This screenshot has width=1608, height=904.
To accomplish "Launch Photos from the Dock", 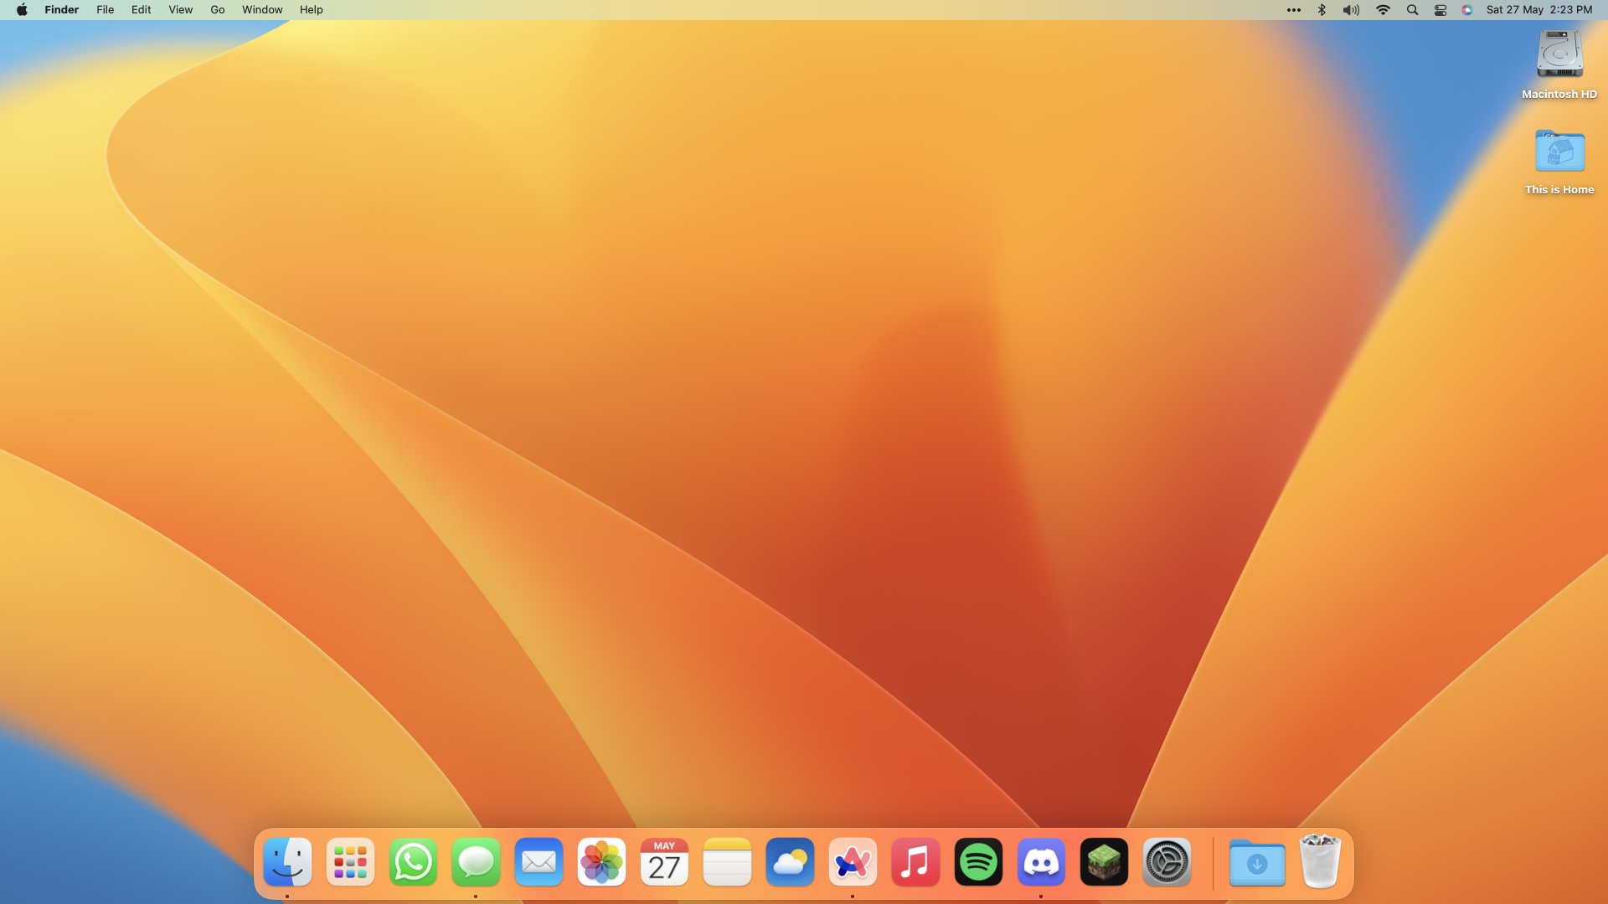I will pos(601,861).
